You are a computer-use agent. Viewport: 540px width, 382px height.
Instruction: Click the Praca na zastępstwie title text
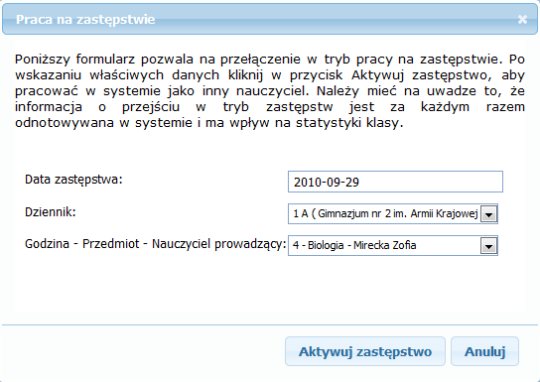[x=85, y=20]
